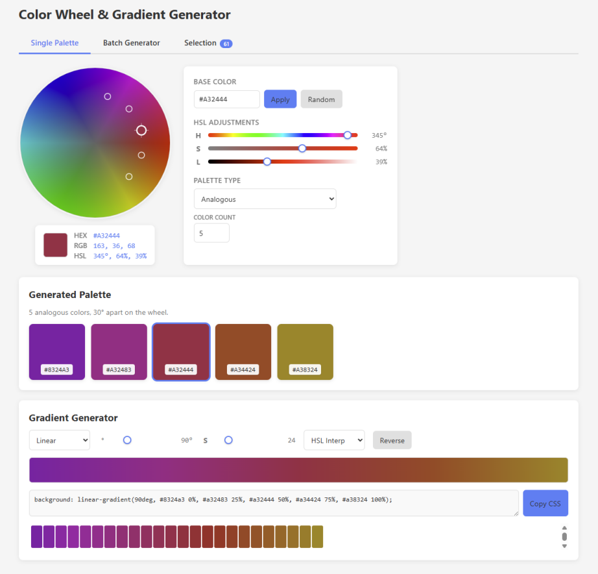Select the #A32483 palette swatch
The width and height of the screenshot is (598, 574).
119,352
